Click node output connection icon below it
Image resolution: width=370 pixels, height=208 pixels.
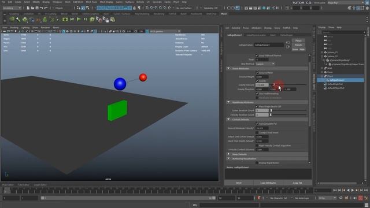(x=288, y=47)
